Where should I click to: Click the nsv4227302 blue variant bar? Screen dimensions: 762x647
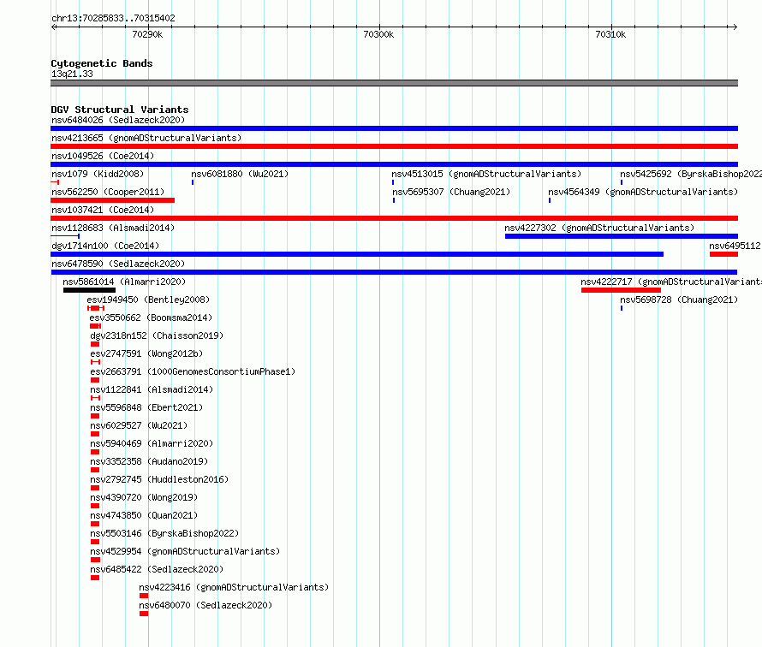622,236
